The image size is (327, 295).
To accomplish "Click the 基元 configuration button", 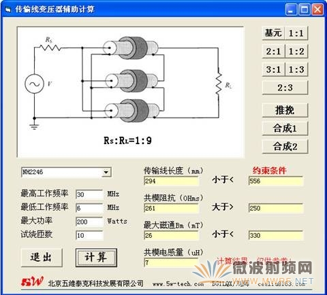I will [273, 33].
